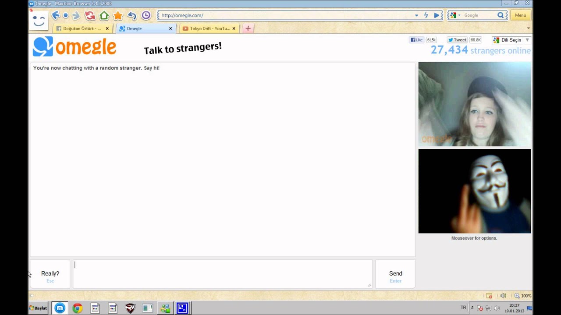Click the blue dot history button
561x315 pixels.
coord(66,15)
